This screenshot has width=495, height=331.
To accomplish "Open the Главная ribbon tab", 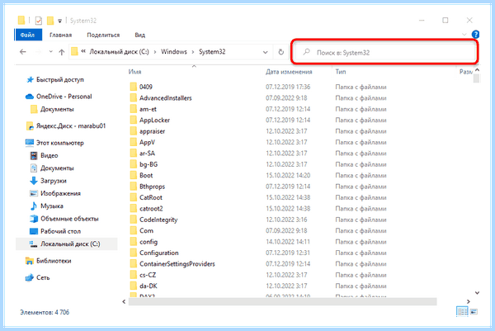I will pyautogui.click(x=60, y=35).
